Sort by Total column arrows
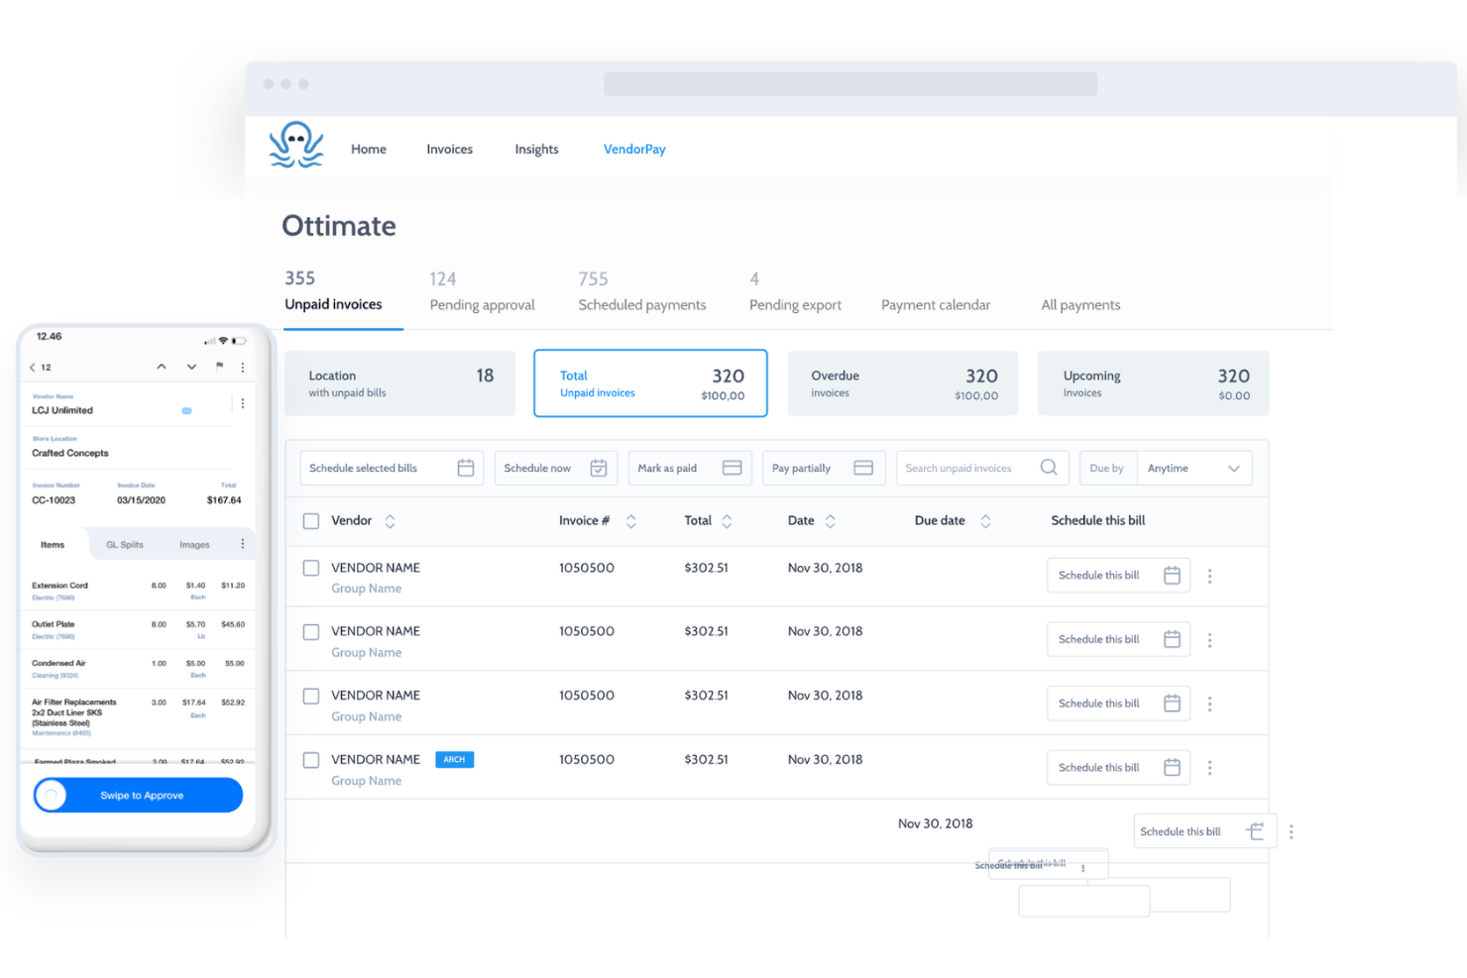This screenshot has height=978, width=1467. [727, 521]
